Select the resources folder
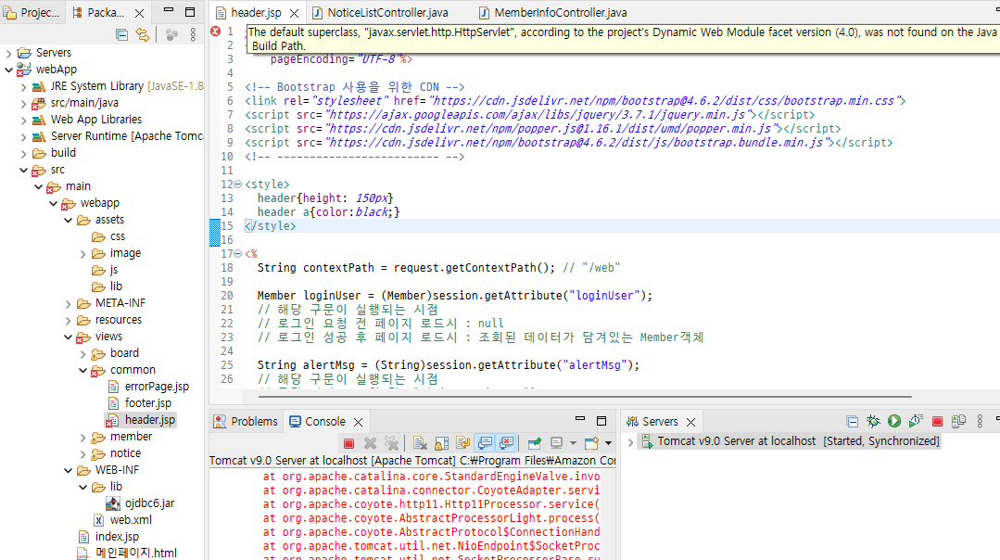This screenshot has height=560, width=1000. [118, 320]
